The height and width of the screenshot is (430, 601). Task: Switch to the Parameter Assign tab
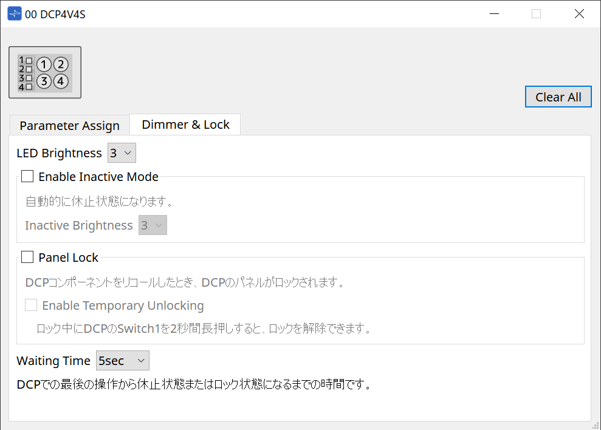pos(69,125)
